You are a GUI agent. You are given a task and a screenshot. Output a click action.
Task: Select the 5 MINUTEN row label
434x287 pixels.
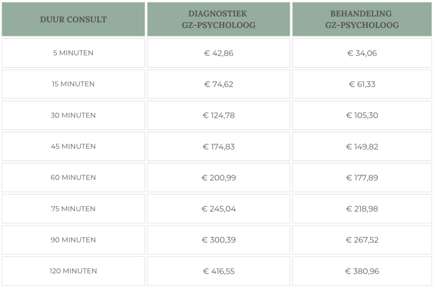[73, 53]
